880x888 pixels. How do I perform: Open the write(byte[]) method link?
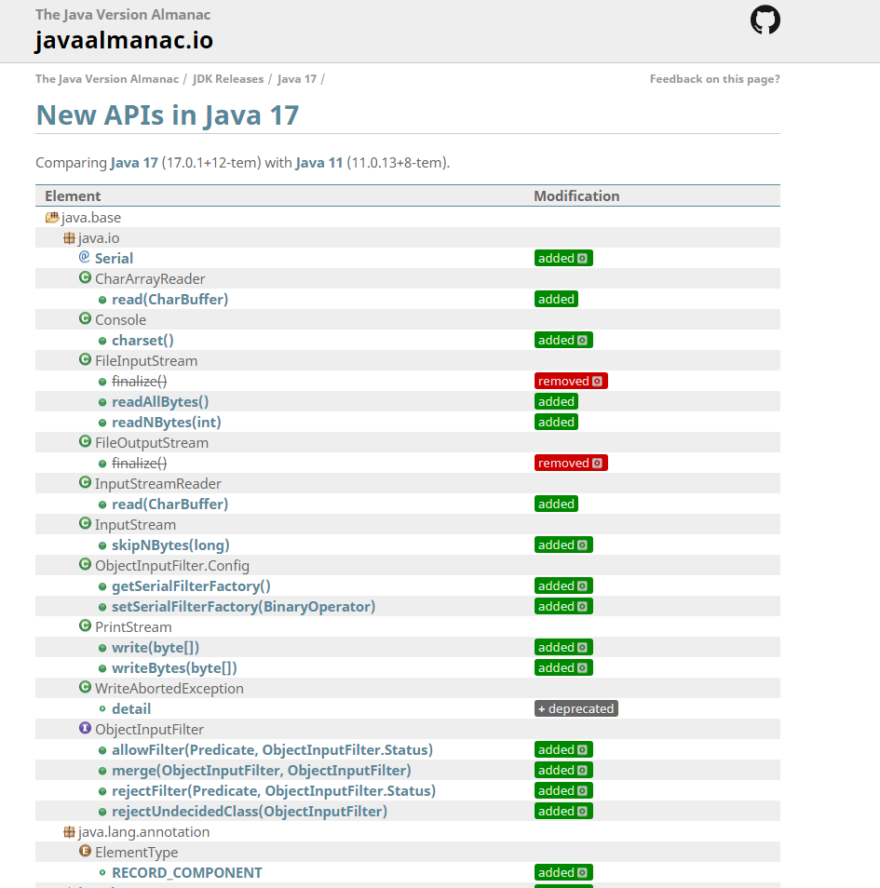(x=156, y=647)
